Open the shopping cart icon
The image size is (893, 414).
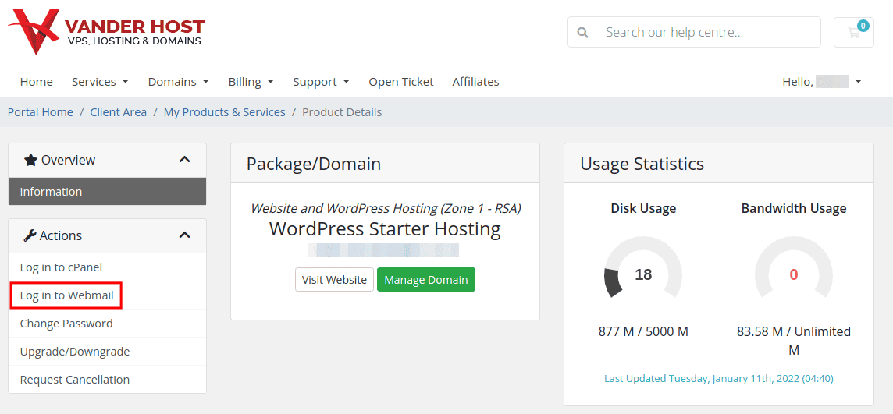[854, 32]
